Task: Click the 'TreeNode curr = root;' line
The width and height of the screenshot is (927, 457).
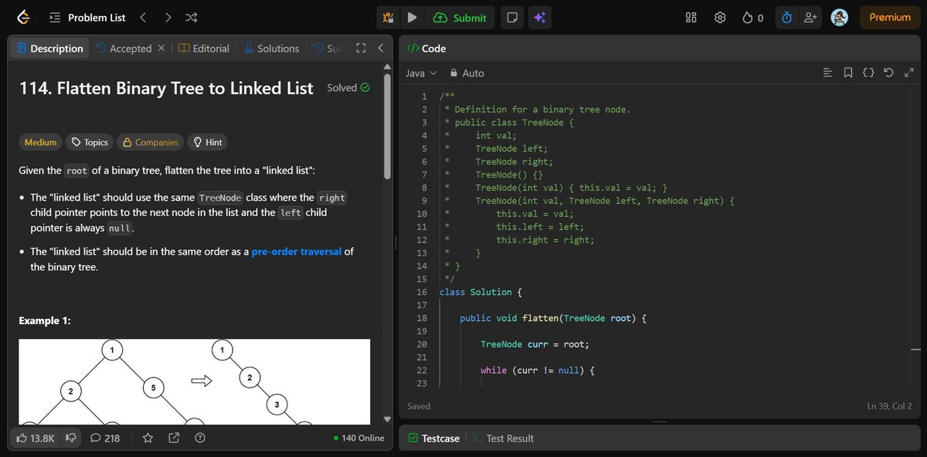Action: click(x=535, y=344)
